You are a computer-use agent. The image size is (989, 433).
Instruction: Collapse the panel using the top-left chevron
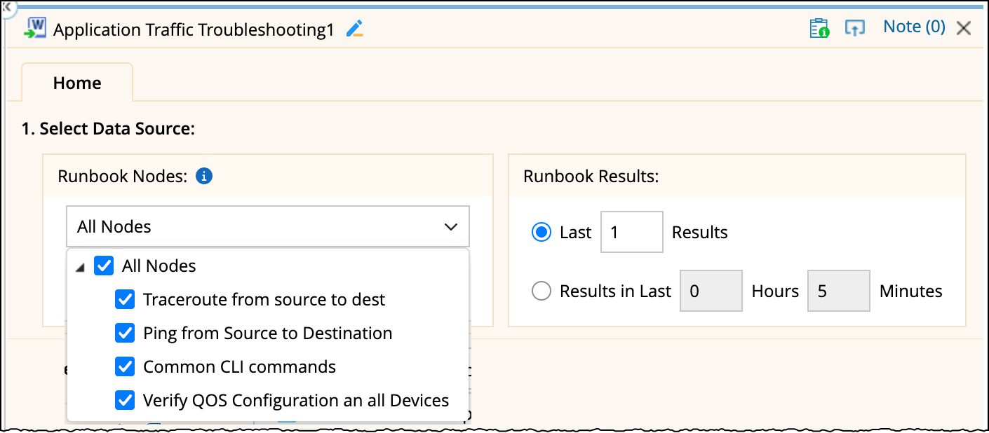(x=6, y=6)
